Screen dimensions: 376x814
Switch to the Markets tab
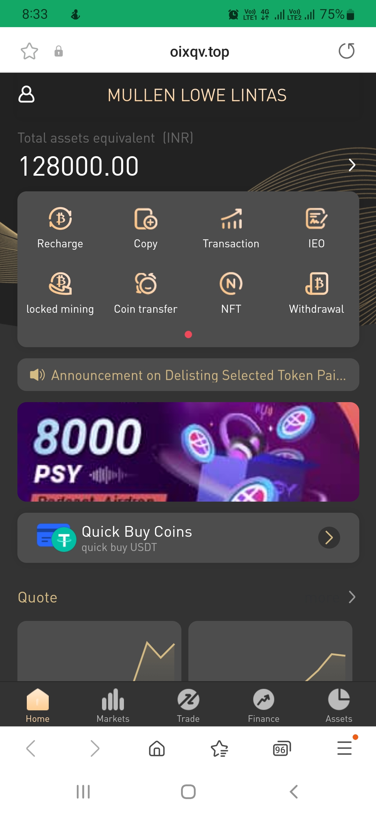113,705
